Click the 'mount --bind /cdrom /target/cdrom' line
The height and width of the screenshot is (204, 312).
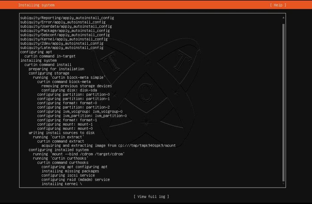[x=79, y=154]
